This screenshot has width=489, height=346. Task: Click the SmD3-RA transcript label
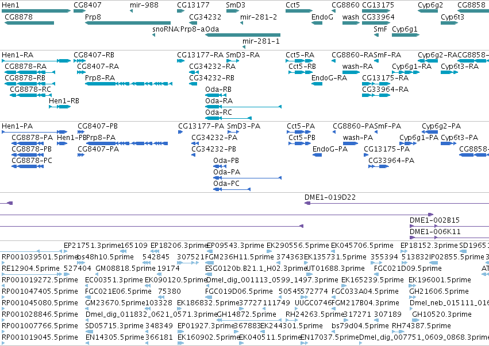[x=243, y=55]
